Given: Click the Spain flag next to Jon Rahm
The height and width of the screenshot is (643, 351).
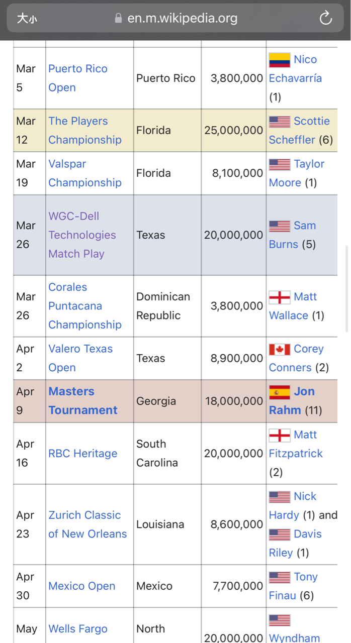Looking at the screenshot, I should (280, 392).
